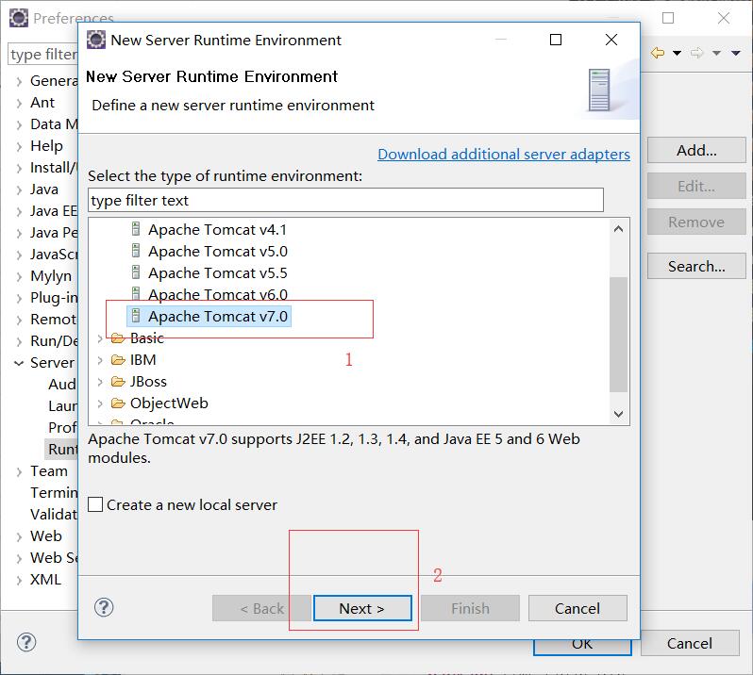Click the server icon beside Apache Tomcat v7.0
753x675 pixels.
tap(136, 316)
